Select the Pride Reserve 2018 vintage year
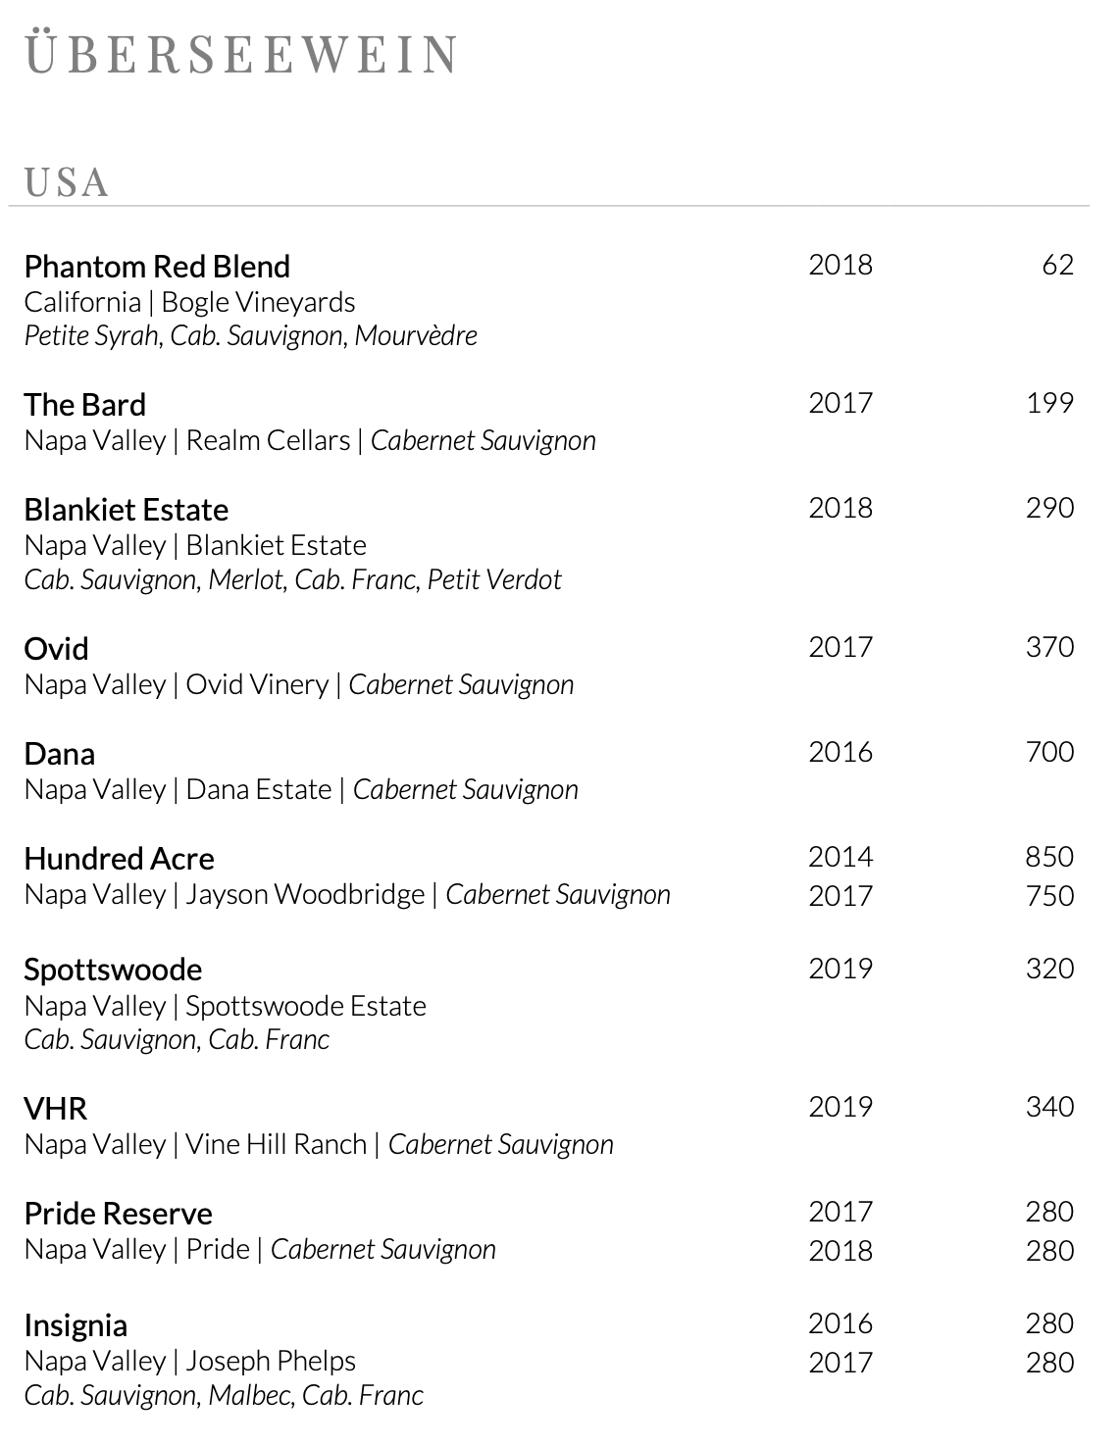This screenshot has height=1445, width=1120. (x=840, y=1251)
